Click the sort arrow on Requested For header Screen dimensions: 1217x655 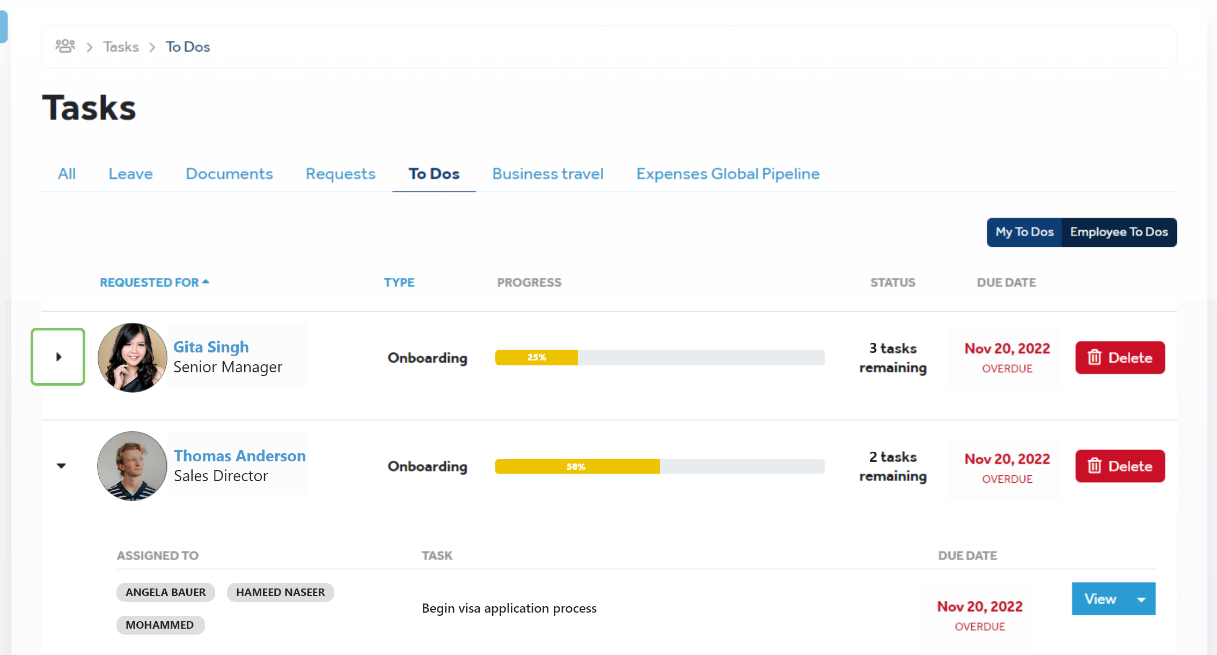tap(206, 282)
